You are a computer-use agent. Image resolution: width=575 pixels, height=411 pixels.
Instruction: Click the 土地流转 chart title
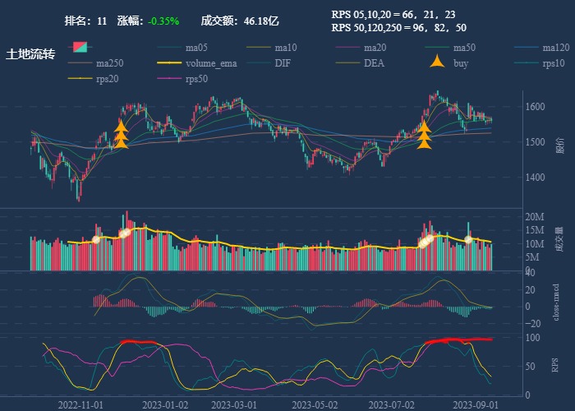[x=30, y=54]
